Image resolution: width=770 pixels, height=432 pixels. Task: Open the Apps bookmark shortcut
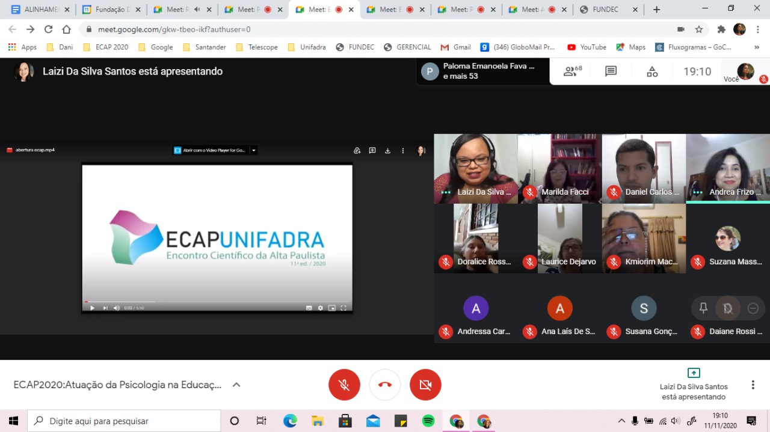click(x=22, y=47)
